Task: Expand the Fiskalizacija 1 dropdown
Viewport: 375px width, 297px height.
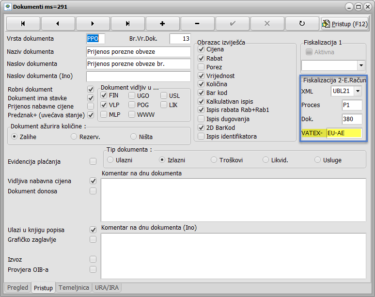Action: tap(361, 65)
